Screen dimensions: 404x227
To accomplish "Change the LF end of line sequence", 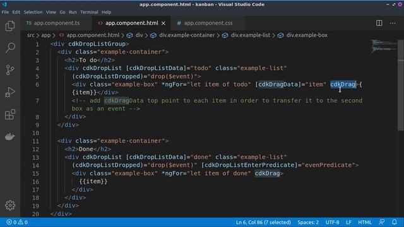I will coord(348,222).
